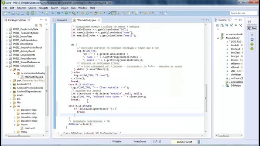The image size is (260, 146).
Task: Open the Android SDK Manager icon
Action: [28, 13]
